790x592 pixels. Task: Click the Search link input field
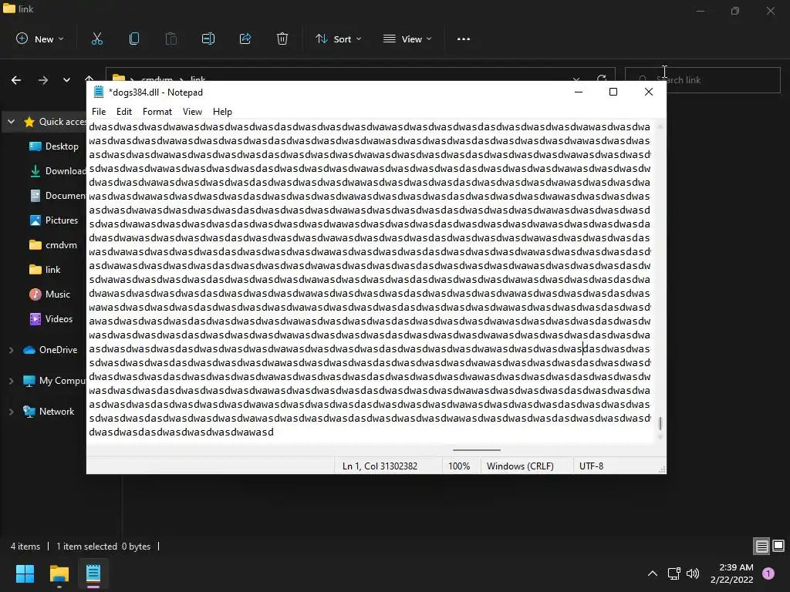[x=702, y=80]
